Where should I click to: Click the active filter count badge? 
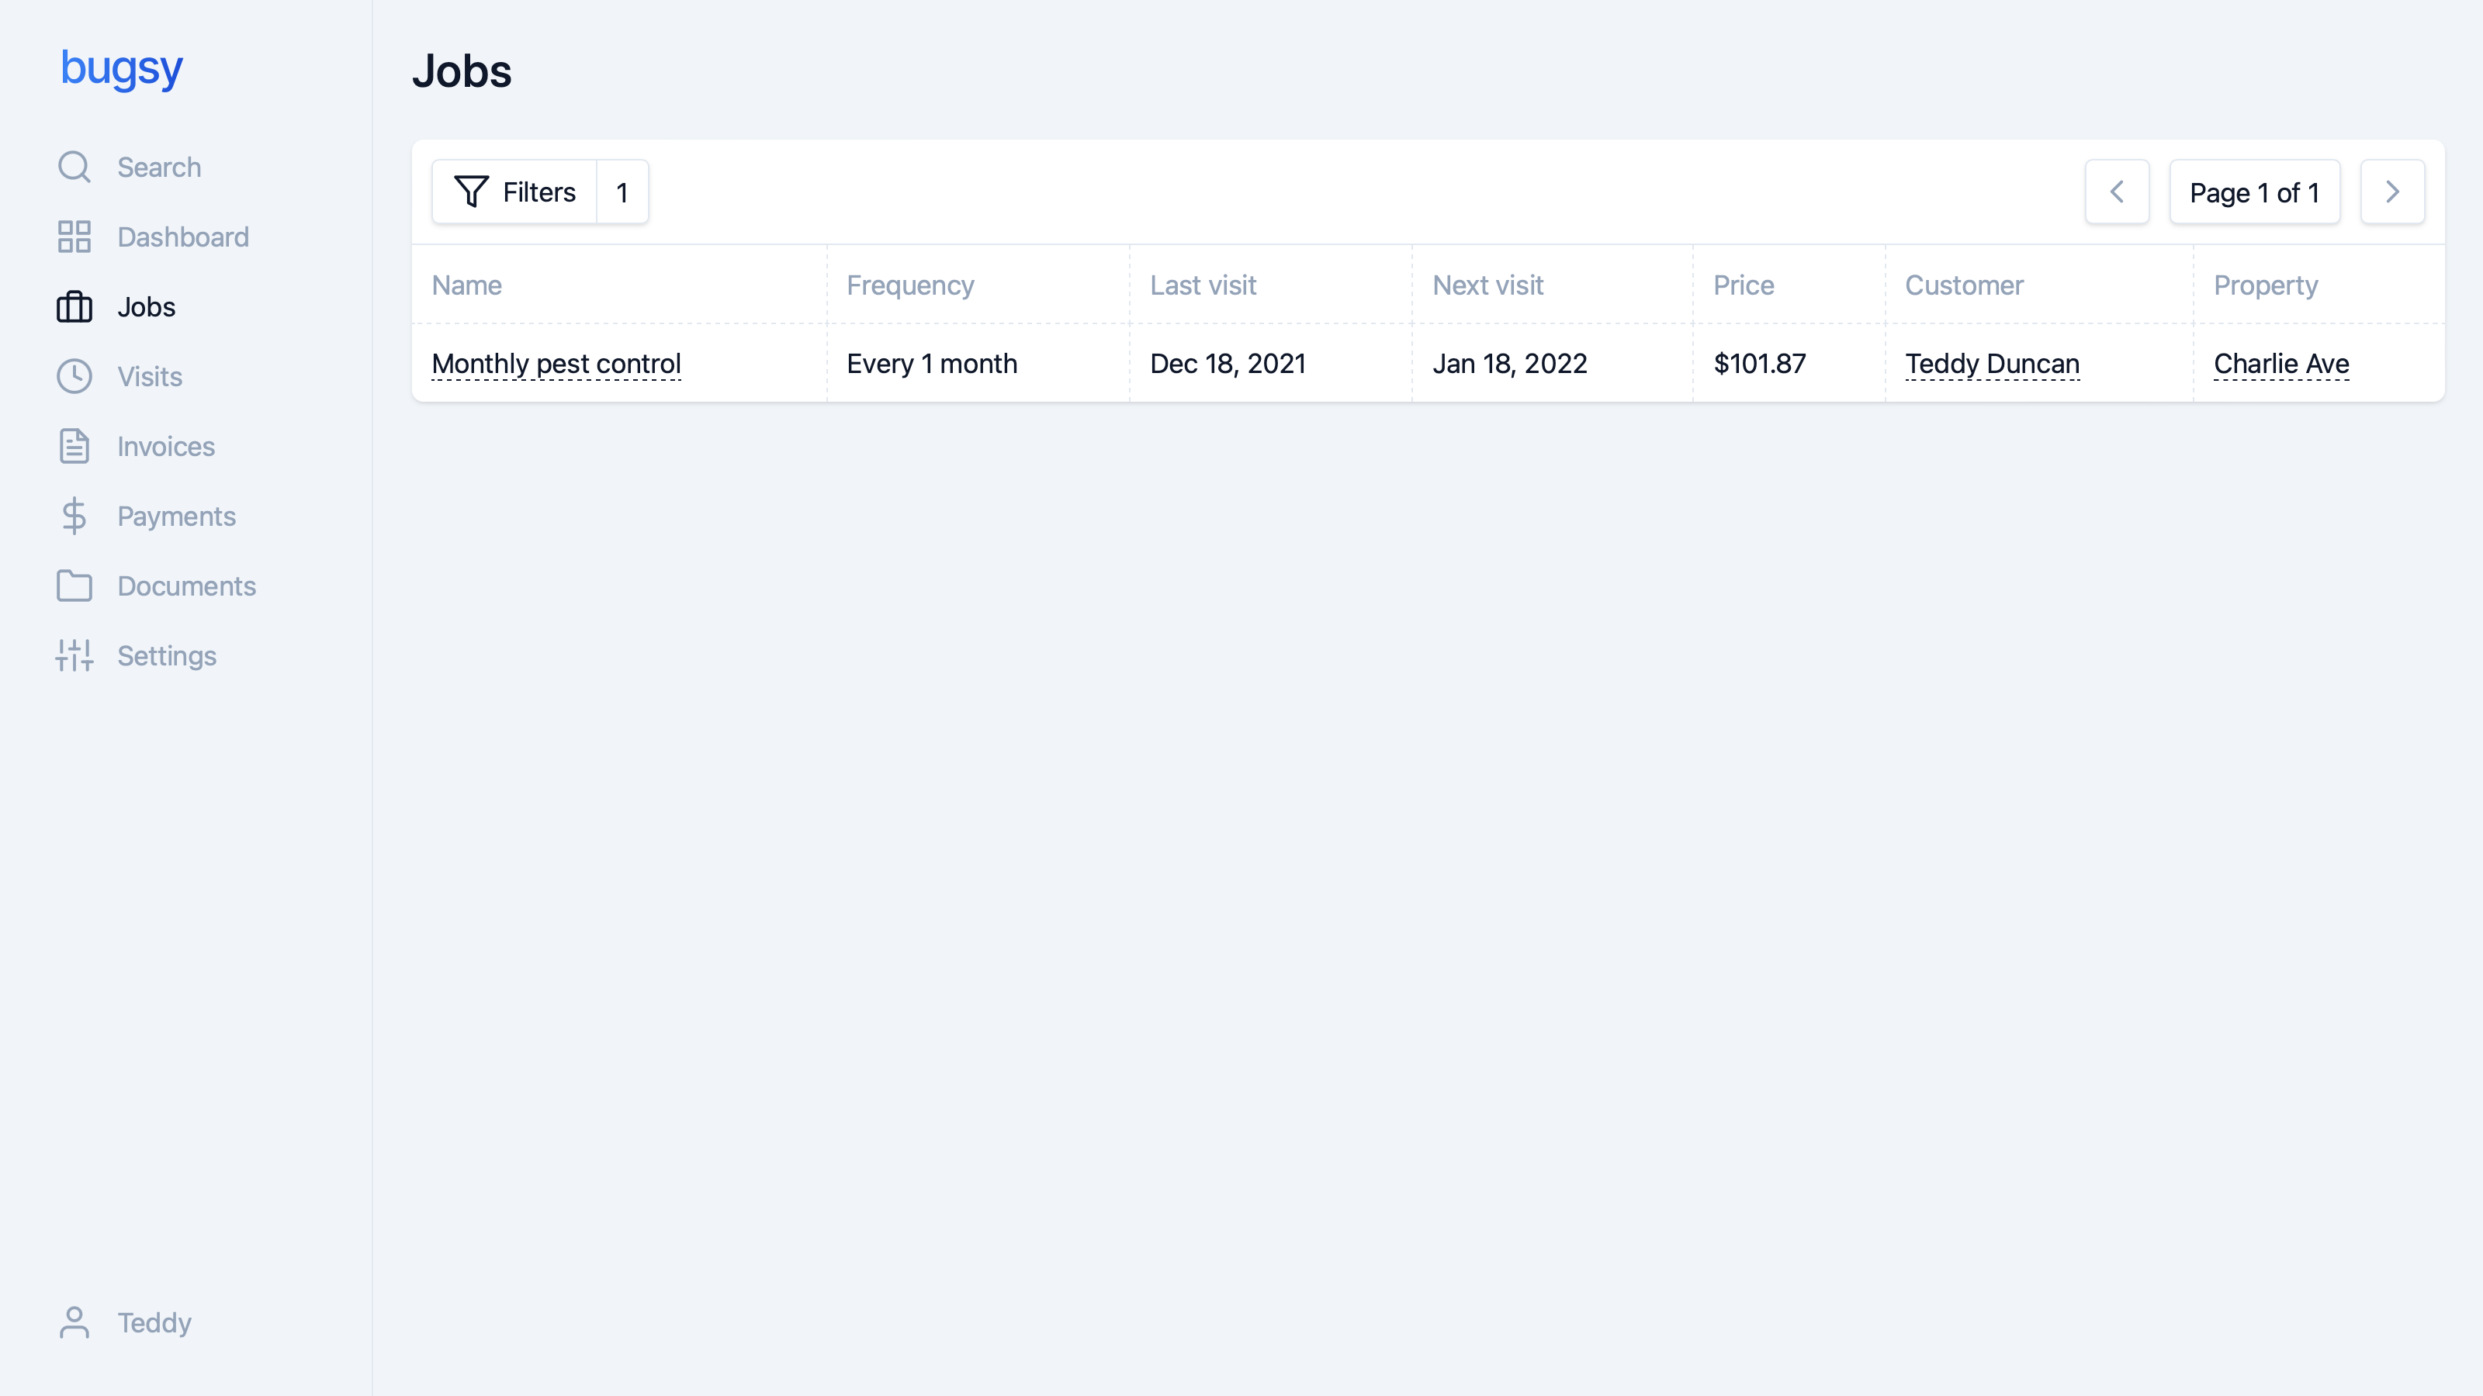click(x=622, y=192)
